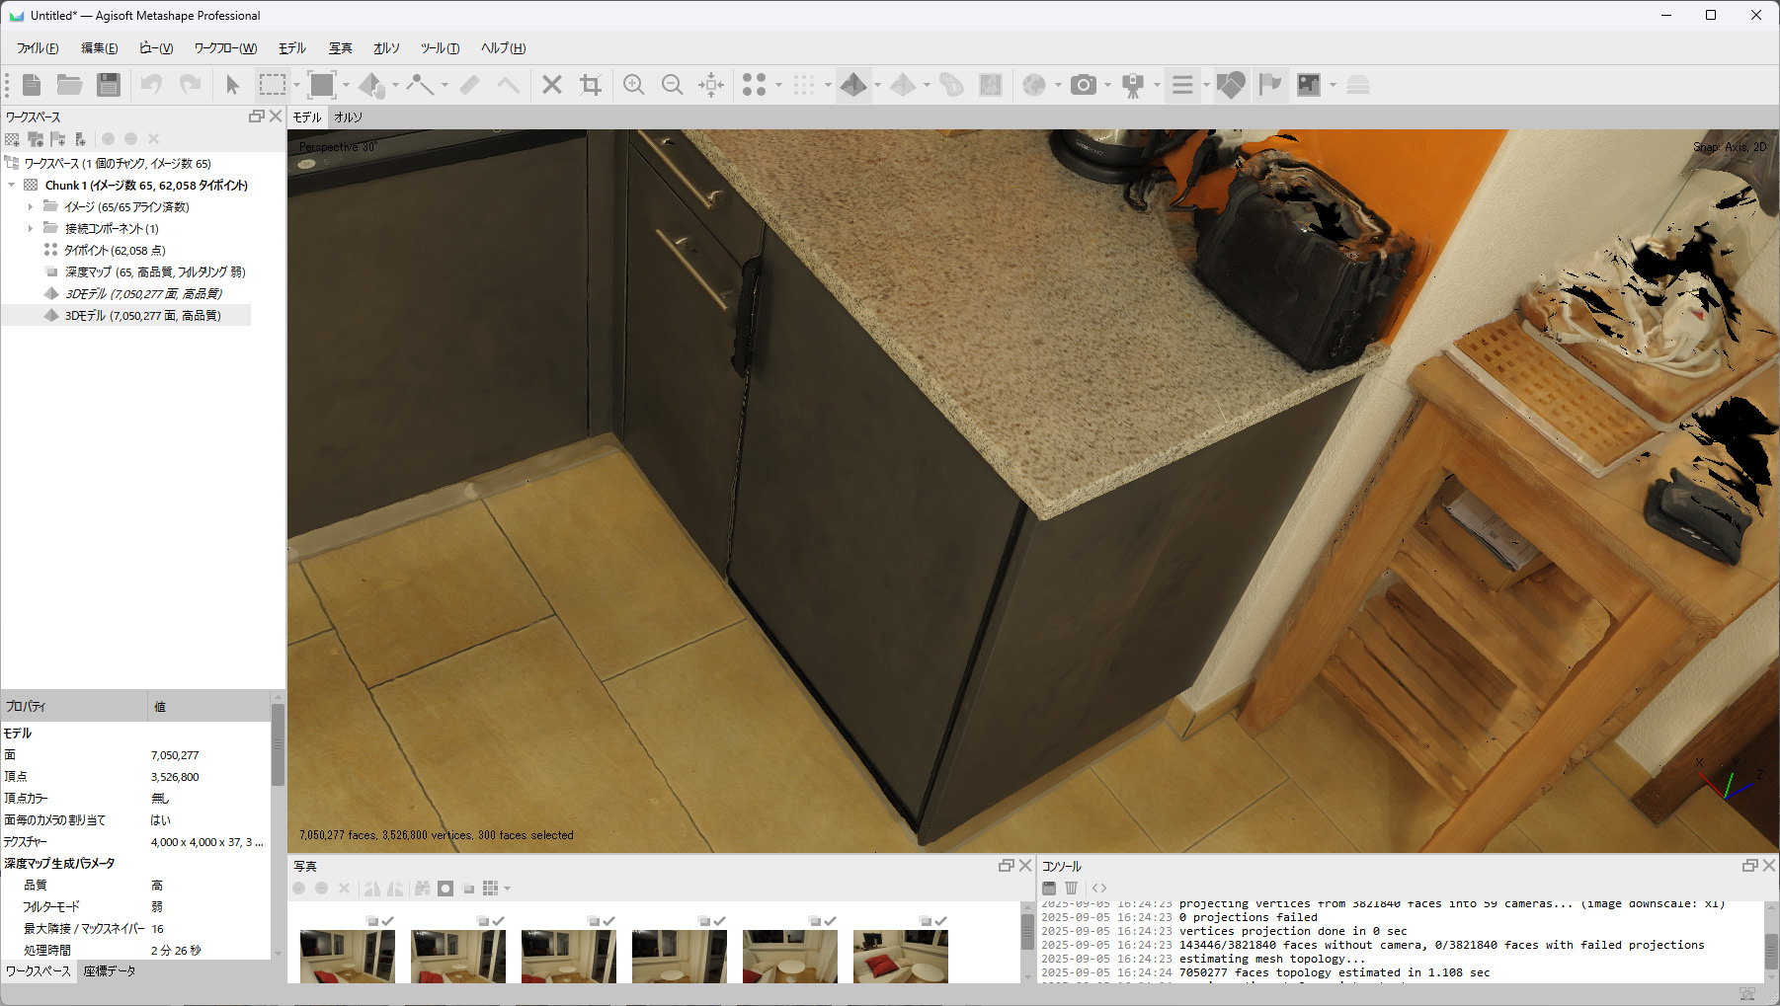Viewport: 1780px width, 1006px height.
Task: Clear the console with trash icon
Action: 1071,889
